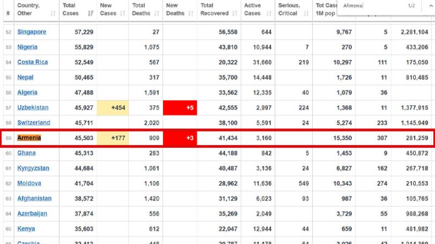Sort by Total Recovered column arrows

click(x=235, y=13)
